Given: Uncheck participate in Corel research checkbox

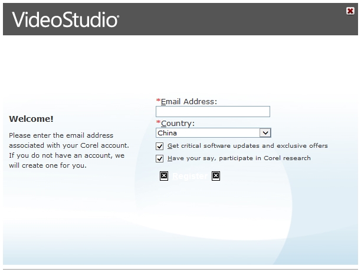Looking at the screenshot, I should click(159, 158).
